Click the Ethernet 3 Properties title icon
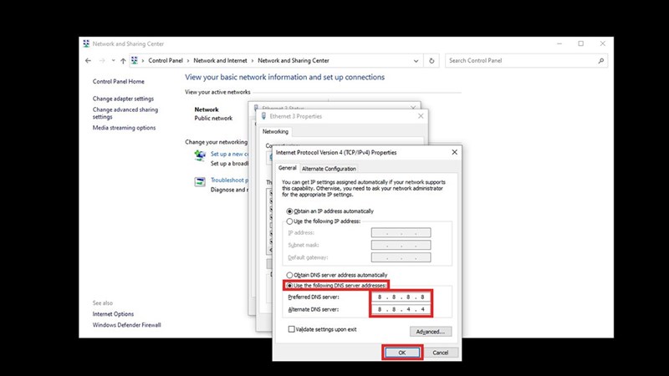 click(x=263, y=116)
